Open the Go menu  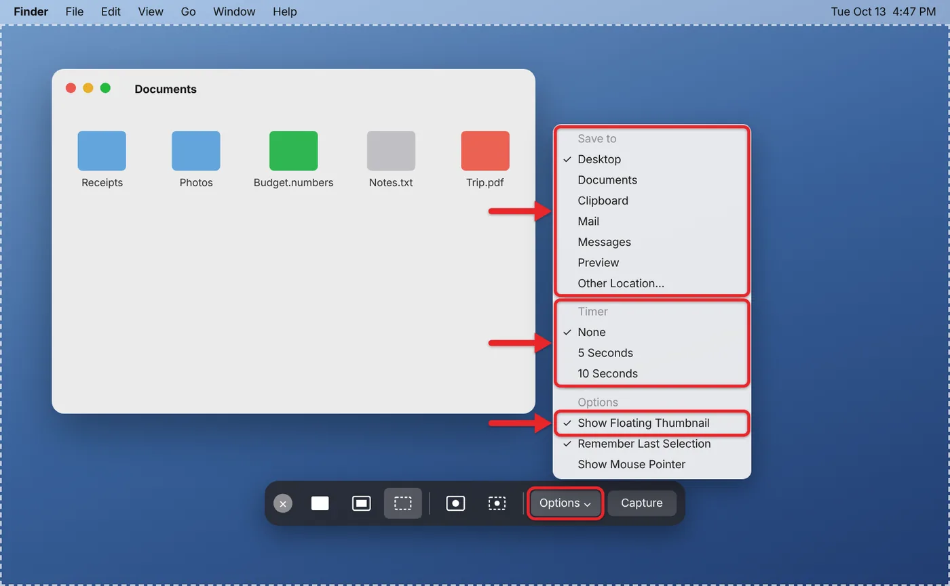point(189,12)
